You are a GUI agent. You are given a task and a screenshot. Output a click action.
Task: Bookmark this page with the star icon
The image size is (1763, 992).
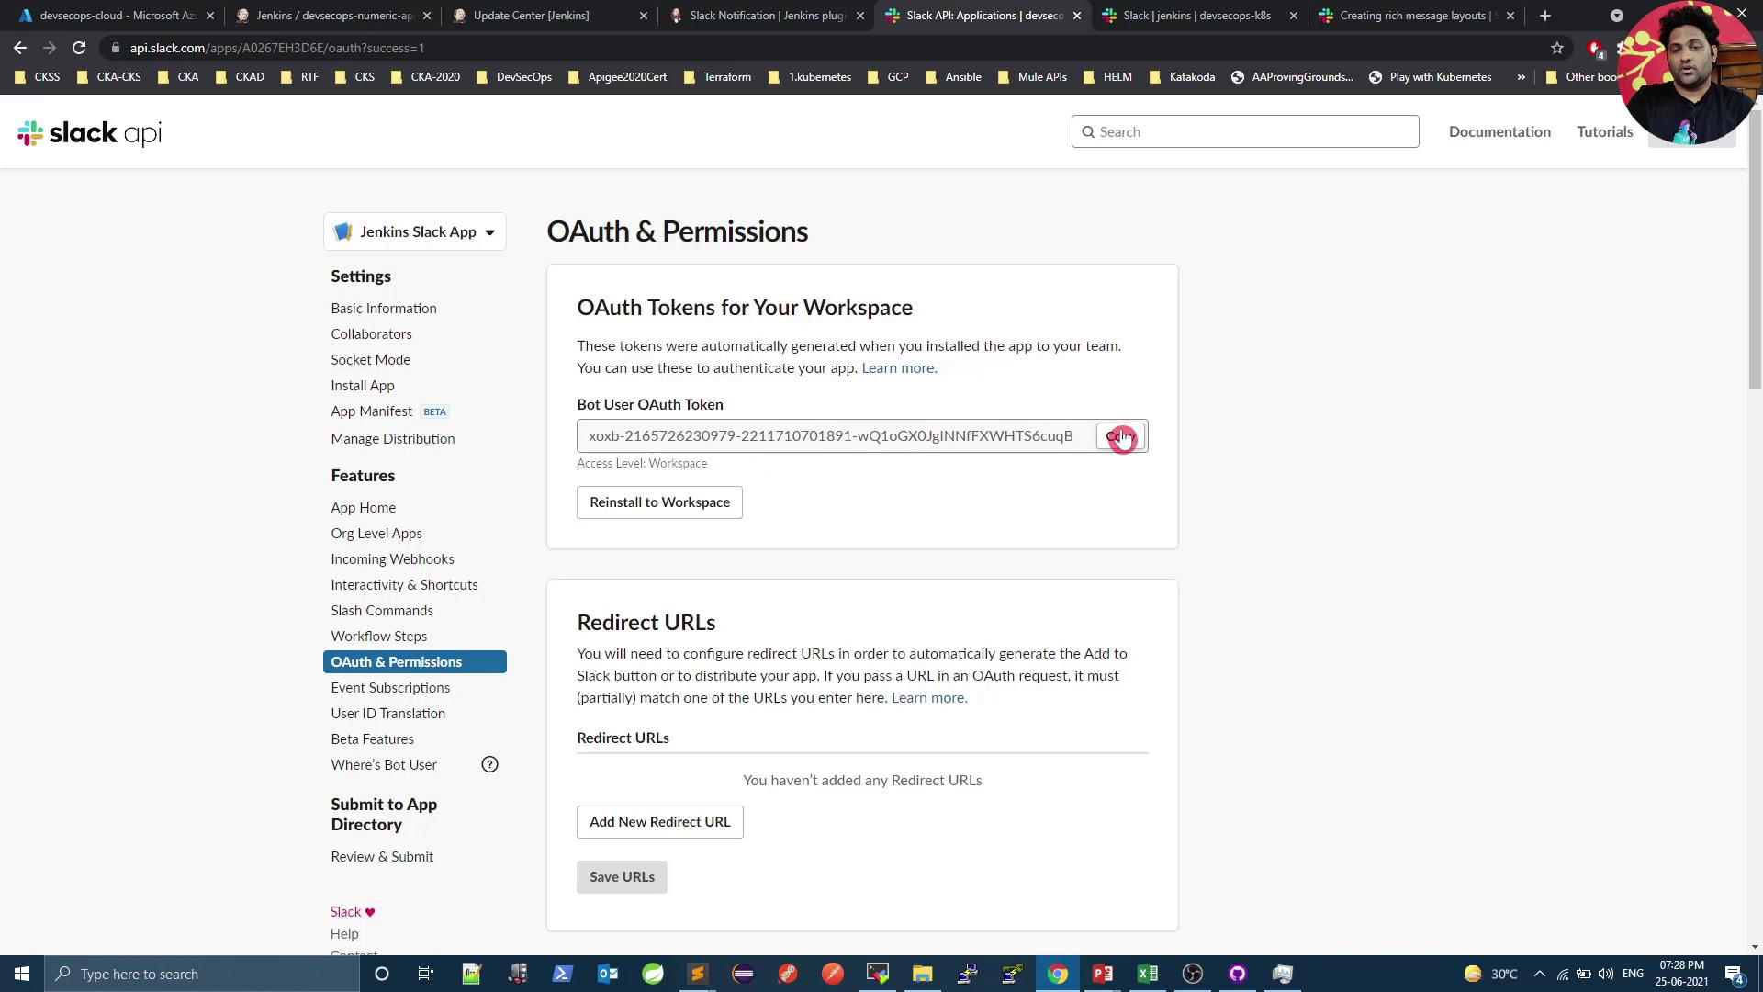pyautogui.click(x=1557, y=48)
